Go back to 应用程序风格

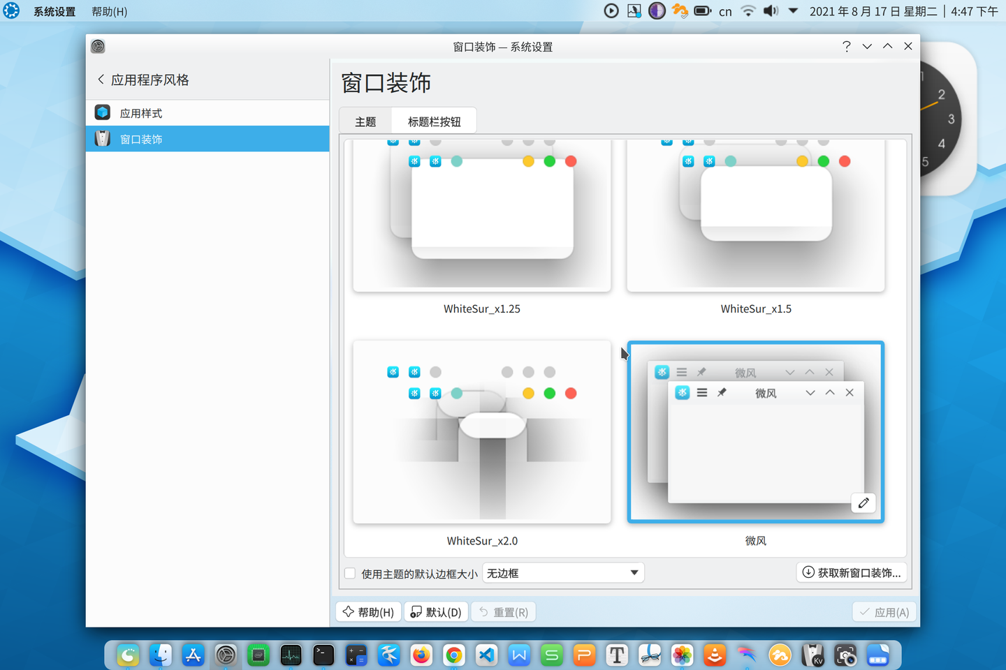pyautogui.click(x=143, y=80)
